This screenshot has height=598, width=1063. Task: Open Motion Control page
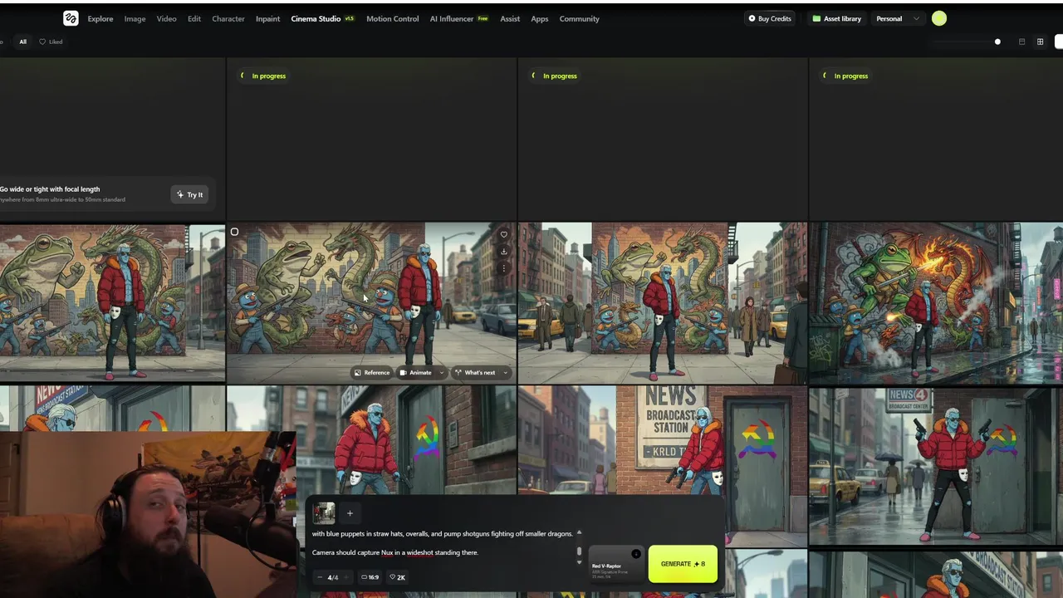tap(392, 18)
